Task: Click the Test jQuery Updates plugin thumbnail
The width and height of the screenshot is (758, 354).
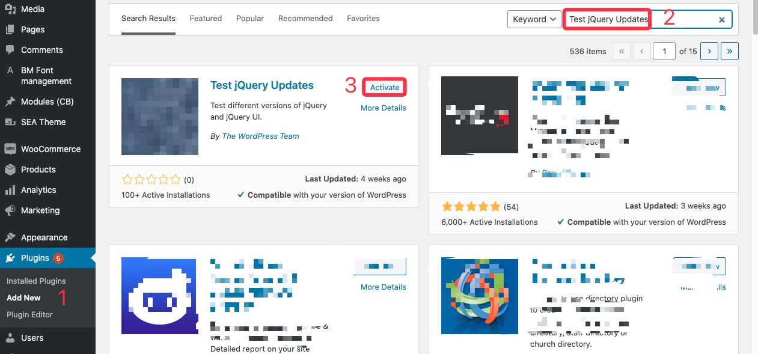Action: tap(160, 117)
